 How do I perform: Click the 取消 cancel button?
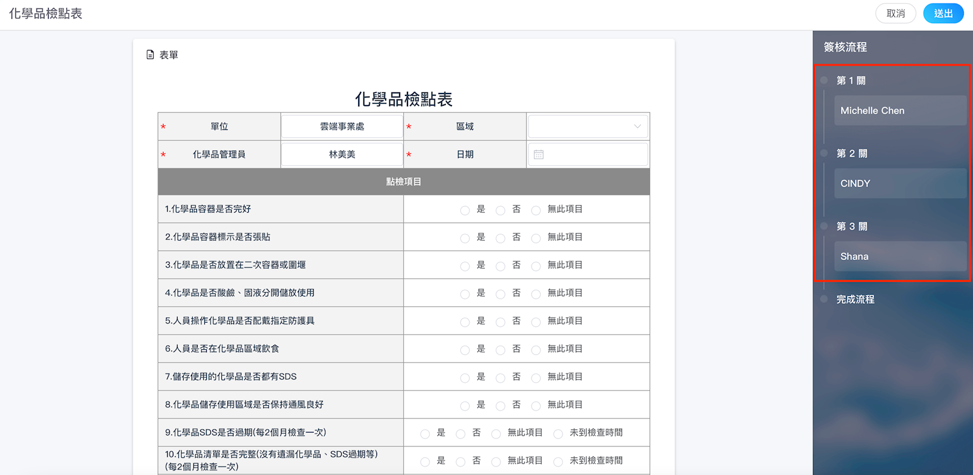[x=895, y=13]
